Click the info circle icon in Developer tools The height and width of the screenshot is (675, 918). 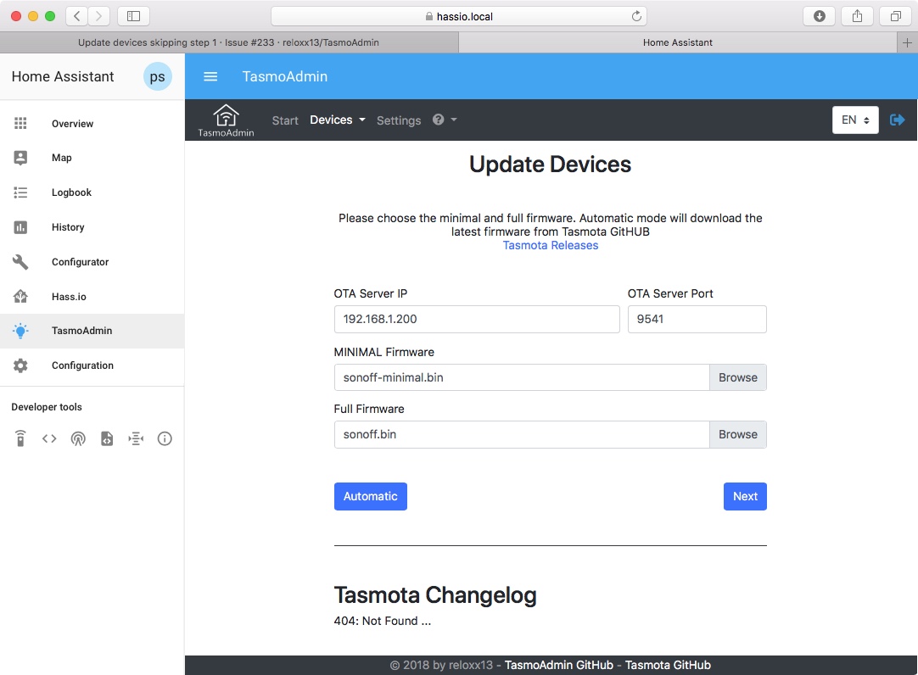[x=164, y=438]
